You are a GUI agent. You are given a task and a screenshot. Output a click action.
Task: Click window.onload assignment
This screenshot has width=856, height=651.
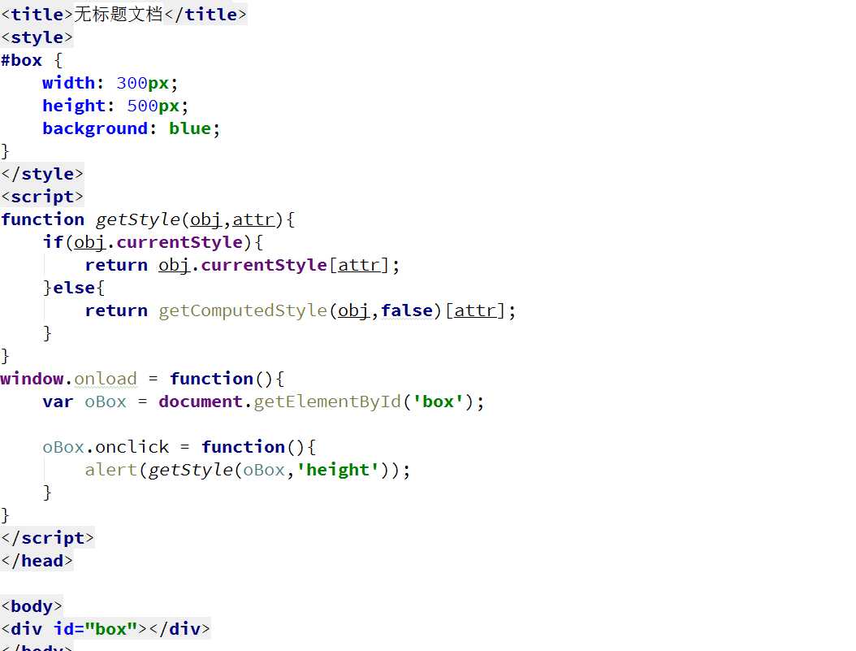tap(68, 379)
